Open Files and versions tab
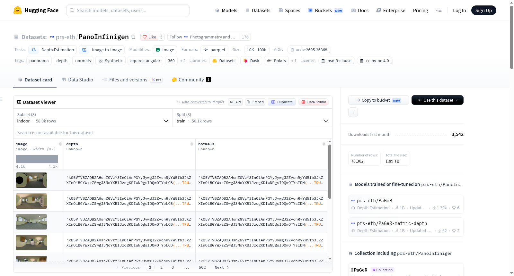514x276 pixels. [132, 79]
